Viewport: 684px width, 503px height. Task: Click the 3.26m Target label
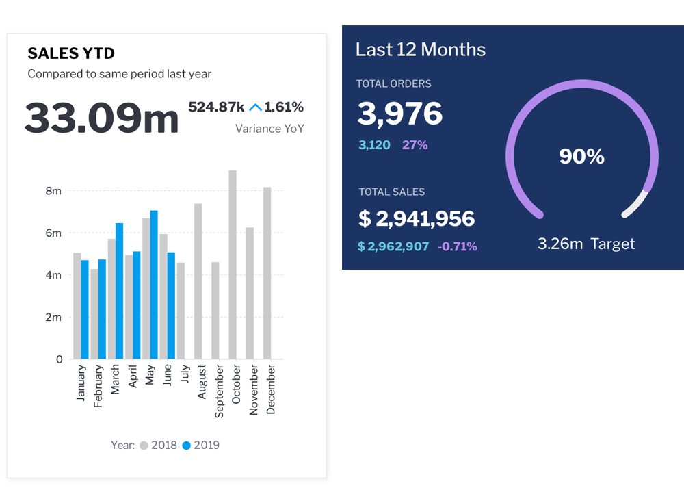tap(586, 244)
